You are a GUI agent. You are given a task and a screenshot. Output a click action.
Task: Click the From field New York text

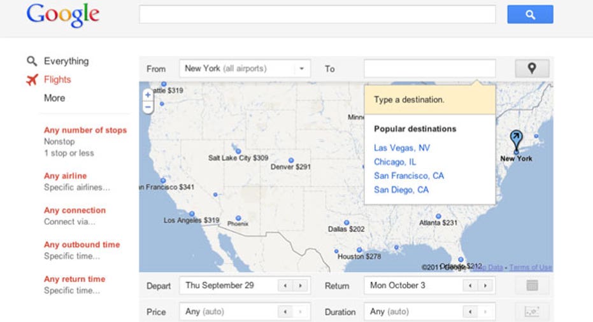click(225, 68)
